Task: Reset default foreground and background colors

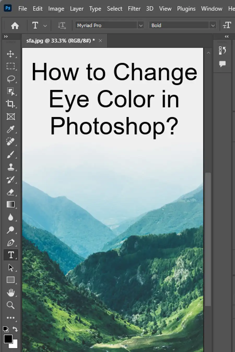Action: click(x=5, y=329)
